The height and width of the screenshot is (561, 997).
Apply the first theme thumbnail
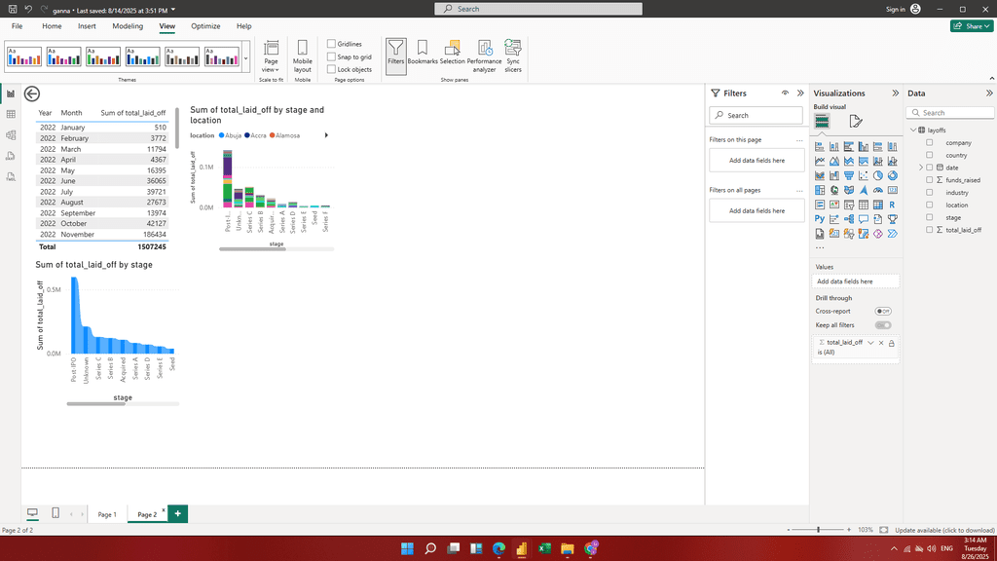(24, 56)
